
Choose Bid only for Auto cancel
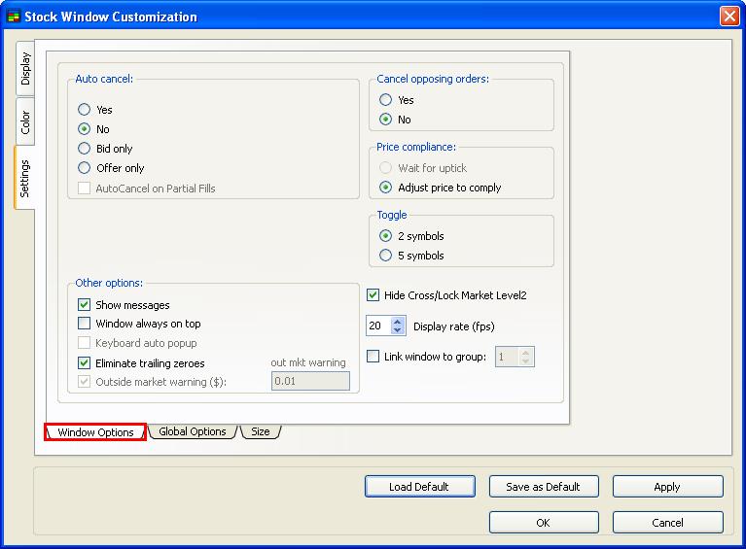pos(85,149)
